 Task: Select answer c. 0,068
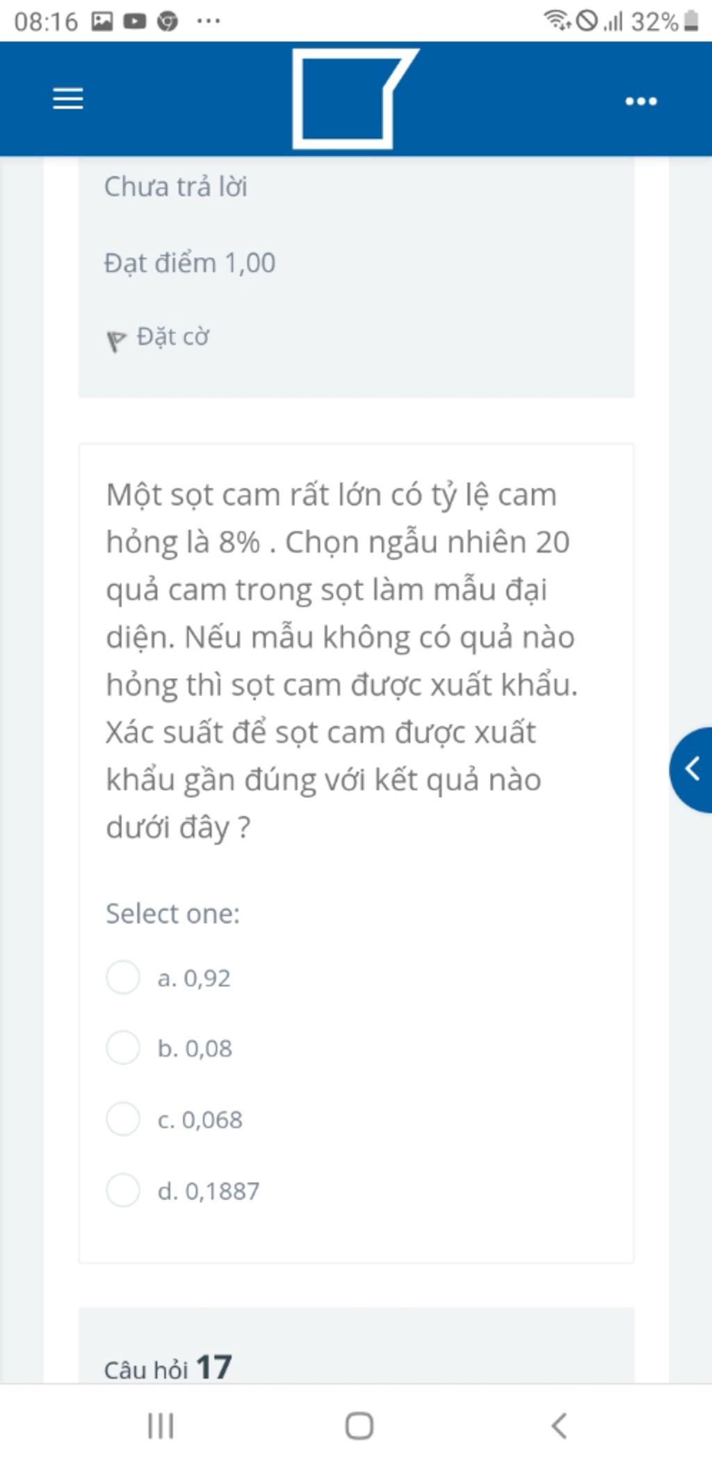click(123, 1119)
